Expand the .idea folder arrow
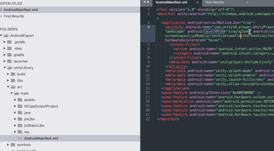The height and width of the screenshot is (151, 274). coord(4,48)
